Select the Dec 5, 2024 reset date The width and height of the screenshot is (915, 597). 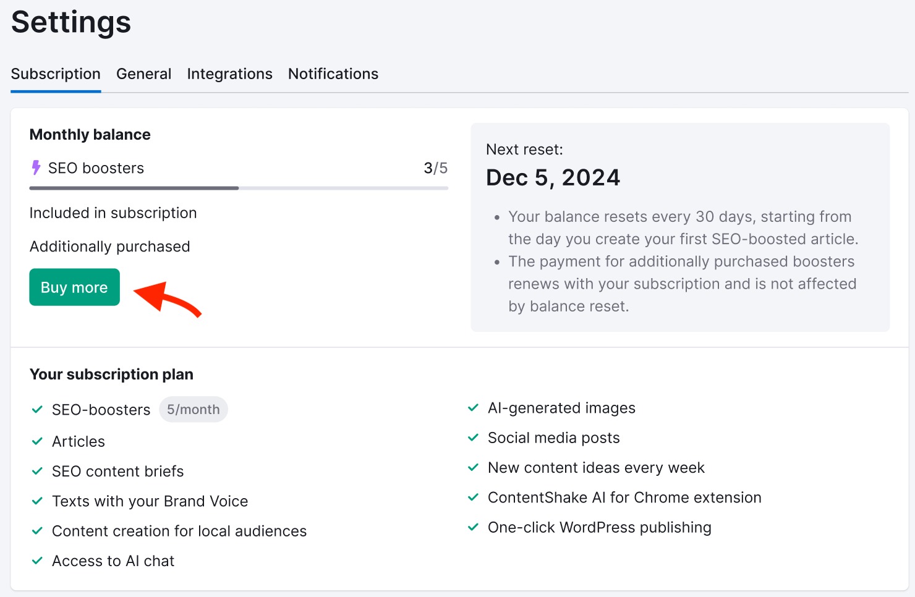(x=553, y=178)
